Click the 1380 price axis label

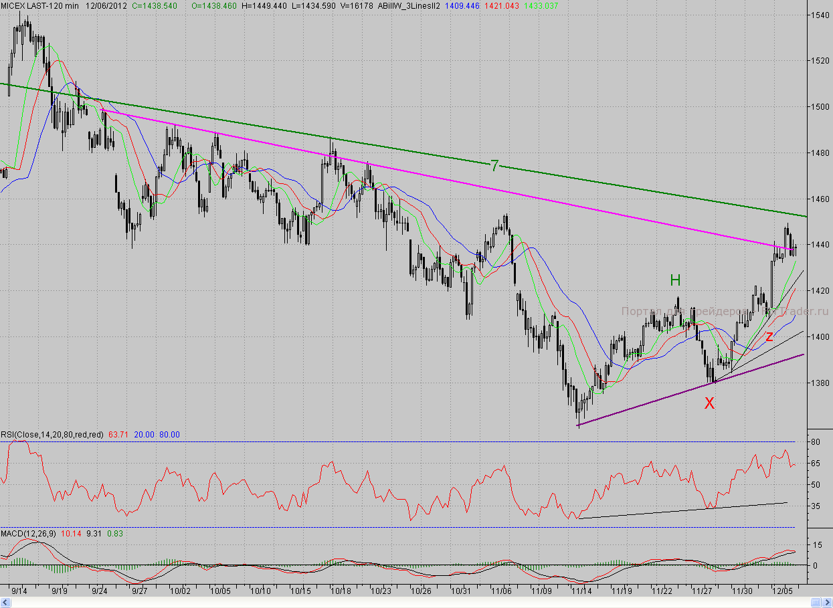coord(819,383)
